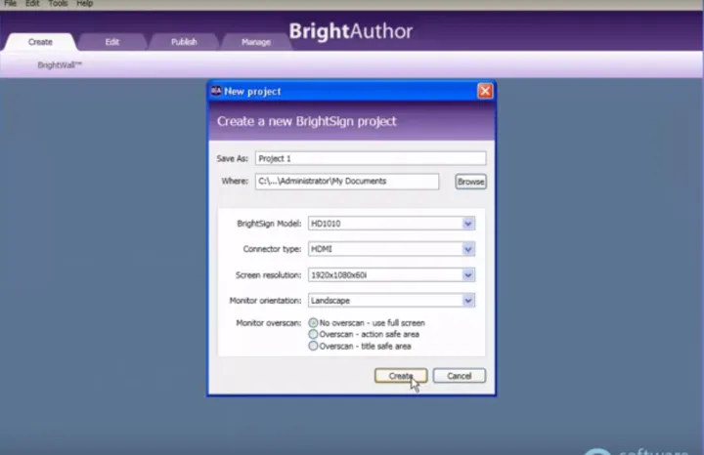
Task: Close the New project dialog
Action: tap(485, 91)
